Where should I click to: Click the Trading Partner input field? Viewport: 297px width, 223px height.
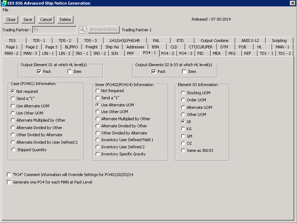pos(54,30)
